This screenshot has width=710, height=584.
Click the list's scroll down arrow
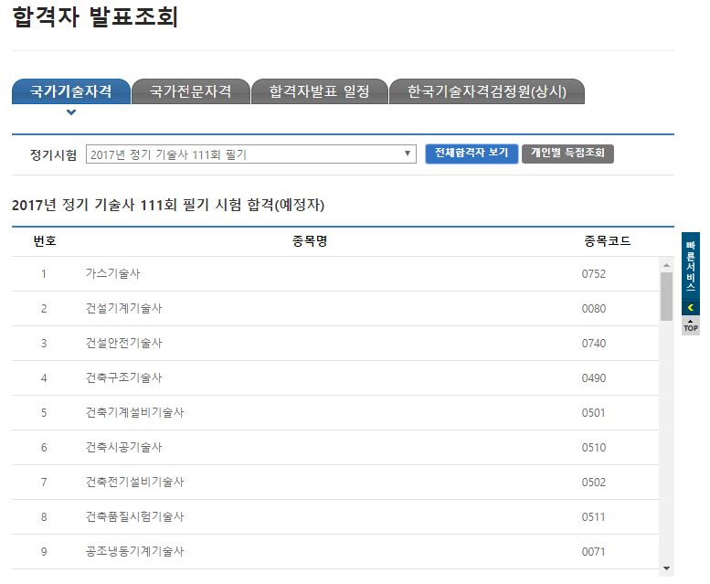[666, 568]
